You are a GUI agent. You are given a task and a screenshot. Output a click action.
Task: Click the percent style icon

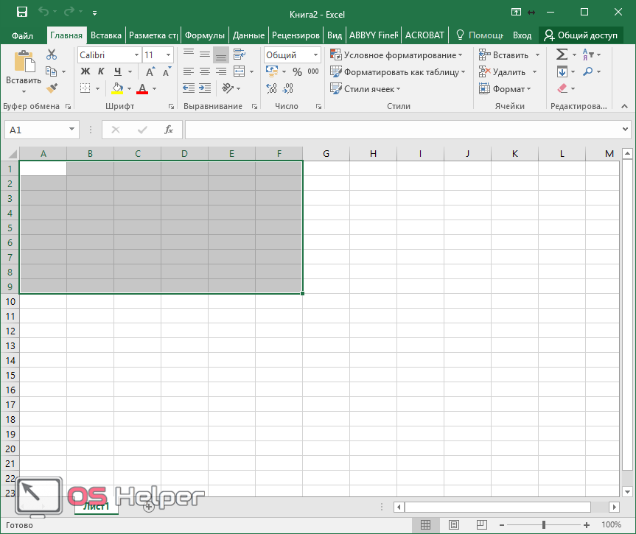coord(297,71)
